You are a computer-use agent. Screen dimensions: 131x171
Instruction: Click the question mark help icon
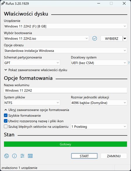129,63
